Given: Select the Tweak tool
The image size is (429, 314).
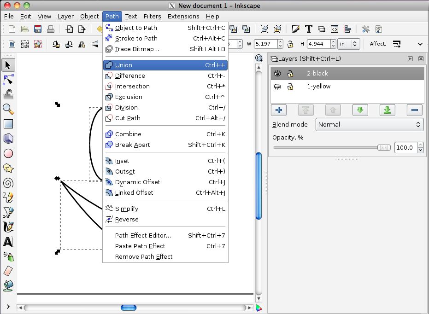Looking at the screenshot, I should pyautogui.click(x=8, y=94).
